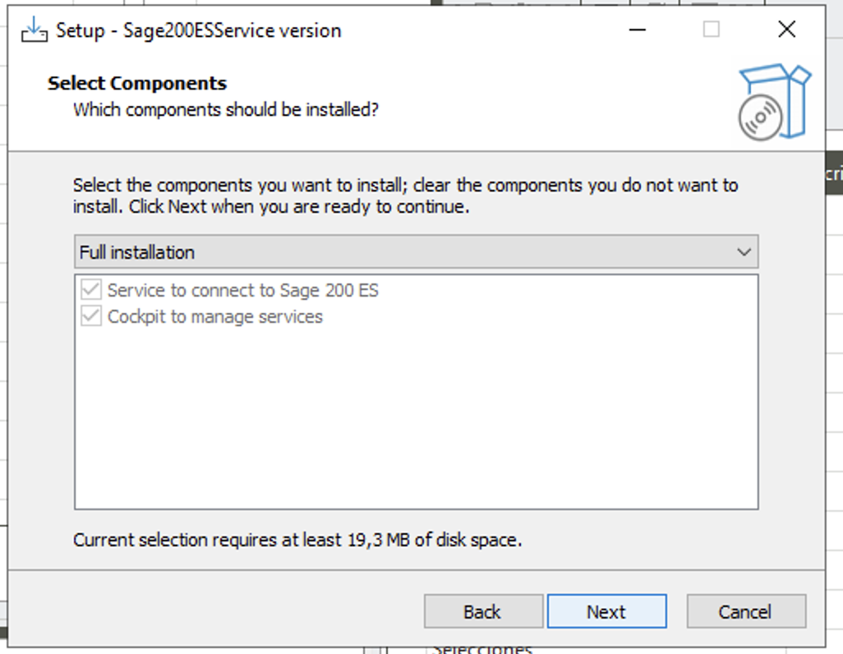Screen dimensions: 843x654
Task: Open the Full installation combo box
Action: 416,251
